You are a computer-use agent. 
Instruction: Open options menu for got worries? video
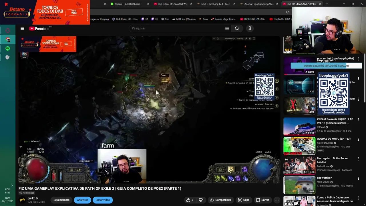[358, 178]
